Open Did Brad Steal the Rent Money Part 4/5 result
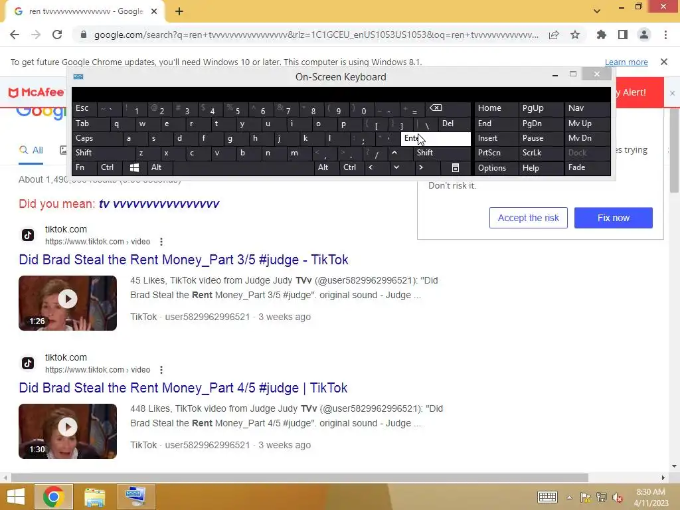 tap(183, 388)
